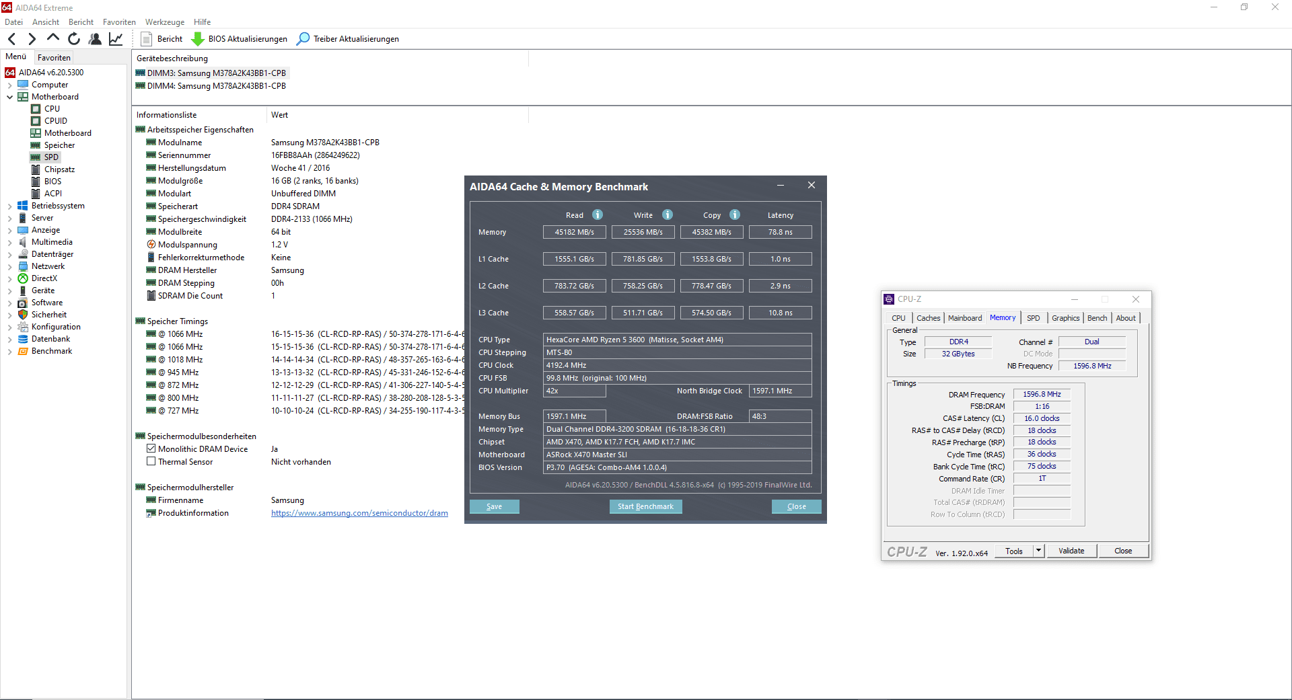The width and height of the screenshot is (1292, 700).
Task: Switch to CPU-Z Caches tab
Action: (929, 318)
